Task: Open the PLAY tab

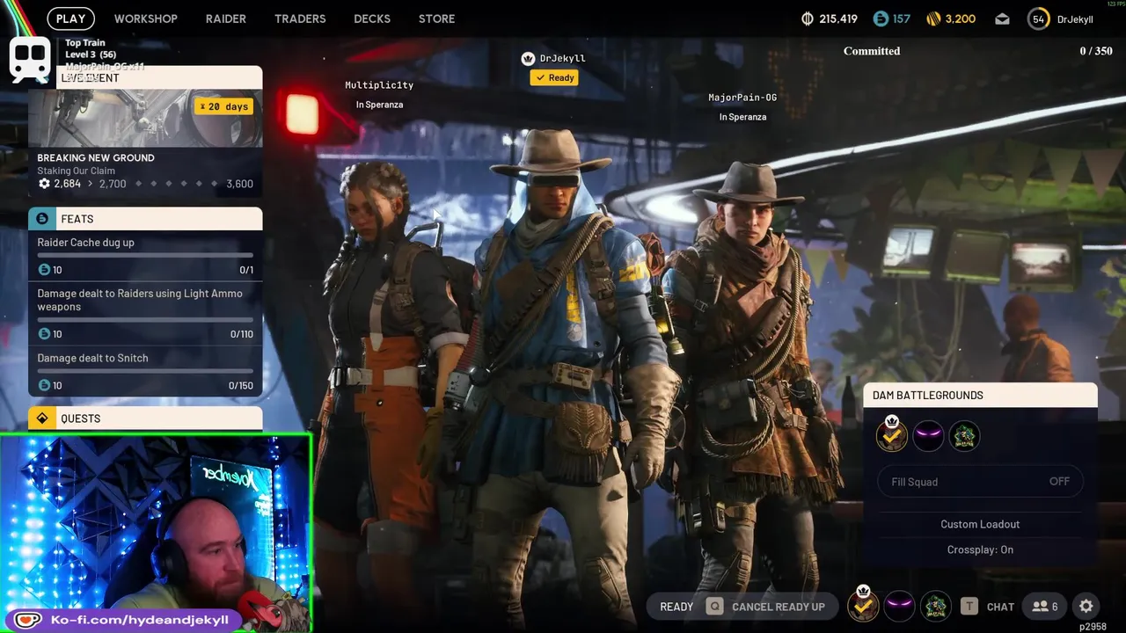Action: 71,18
